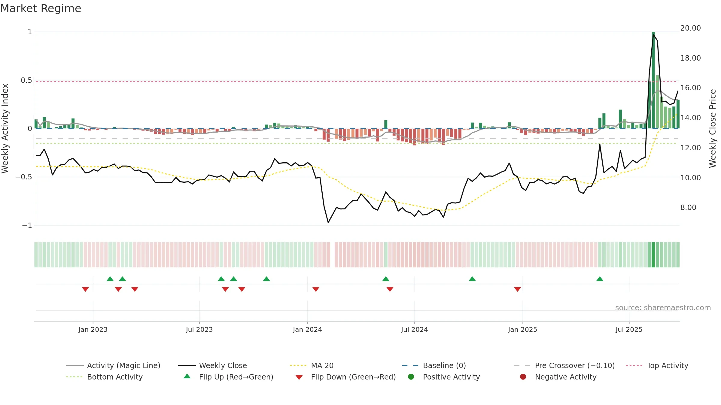This screenshot has width=721, height=405.
Task: Click the Jul 2024 x-axis label
Action: click(x=414, y=329)
